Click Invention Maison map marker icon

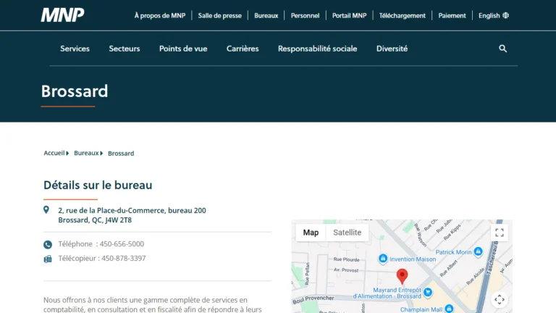[382, 259]
